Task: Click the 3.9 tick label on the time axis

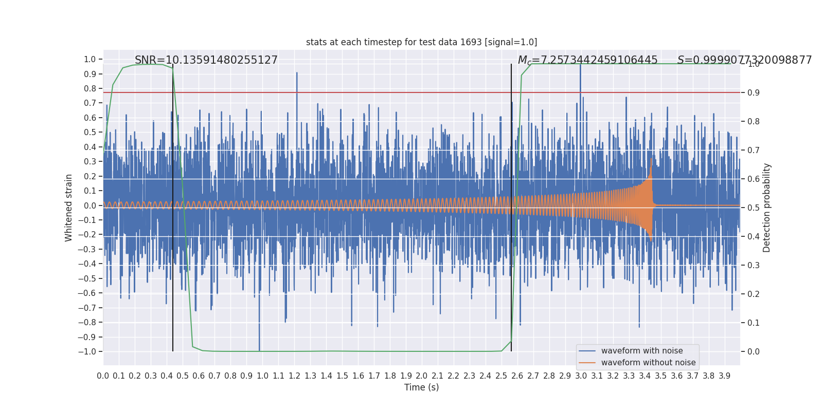Action: pyautogui.click(x=724, y=376)
